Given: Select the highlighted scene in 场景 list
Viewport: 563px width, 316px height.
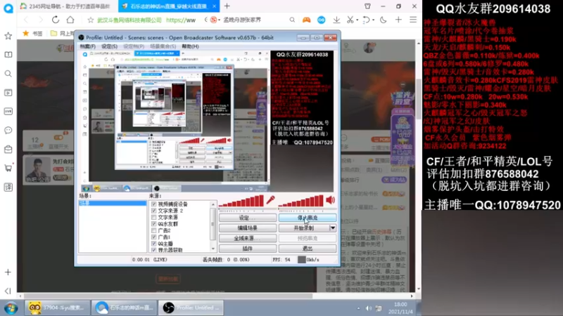Looking at the screenshot, I should coord(113,203).
